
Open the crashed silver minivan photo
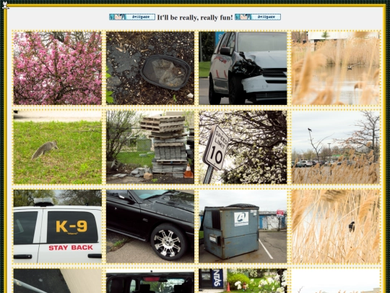(x=243, y=68)
